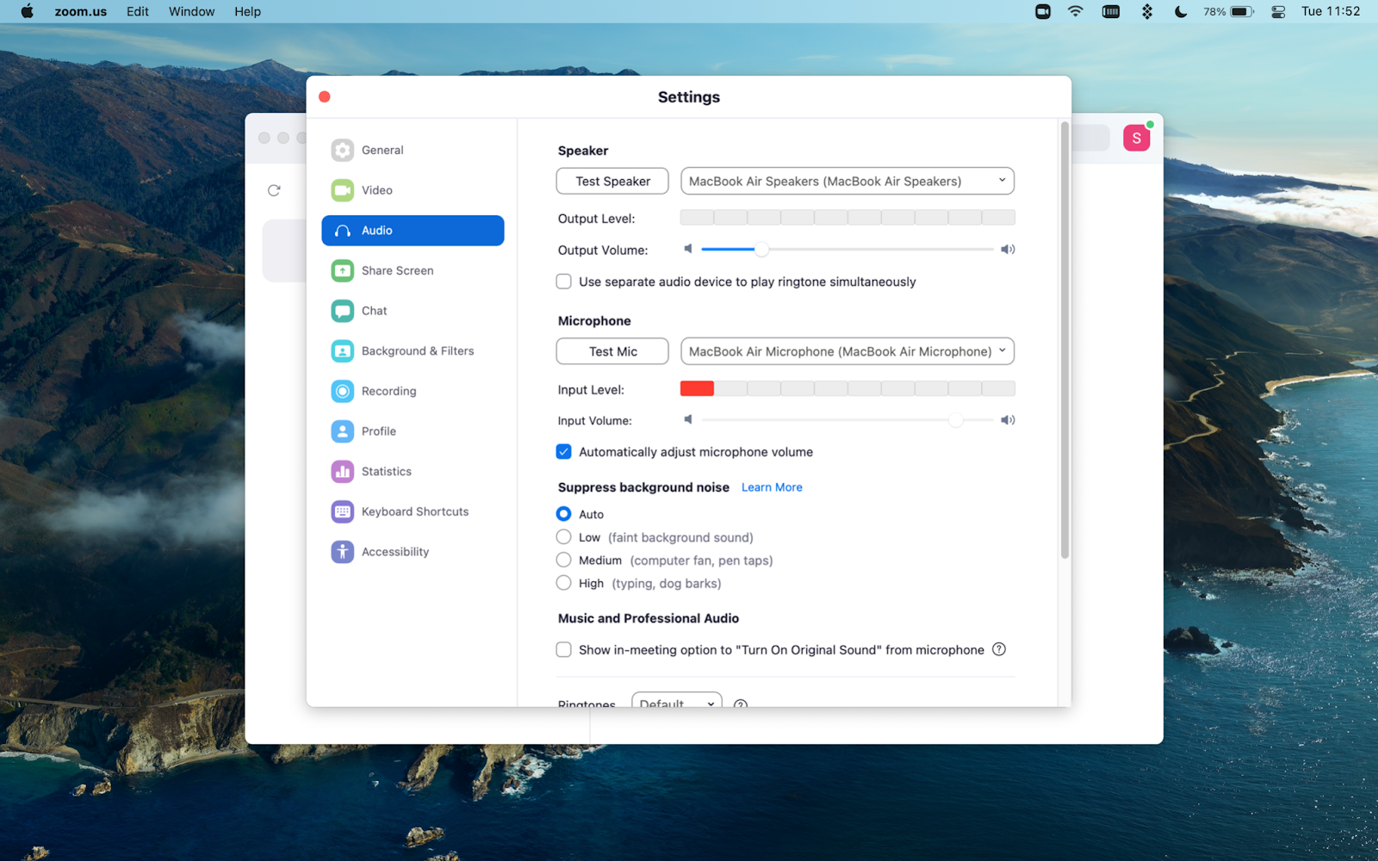Close the Settings window
1378x861 pixels.
(x=325, y=96)
